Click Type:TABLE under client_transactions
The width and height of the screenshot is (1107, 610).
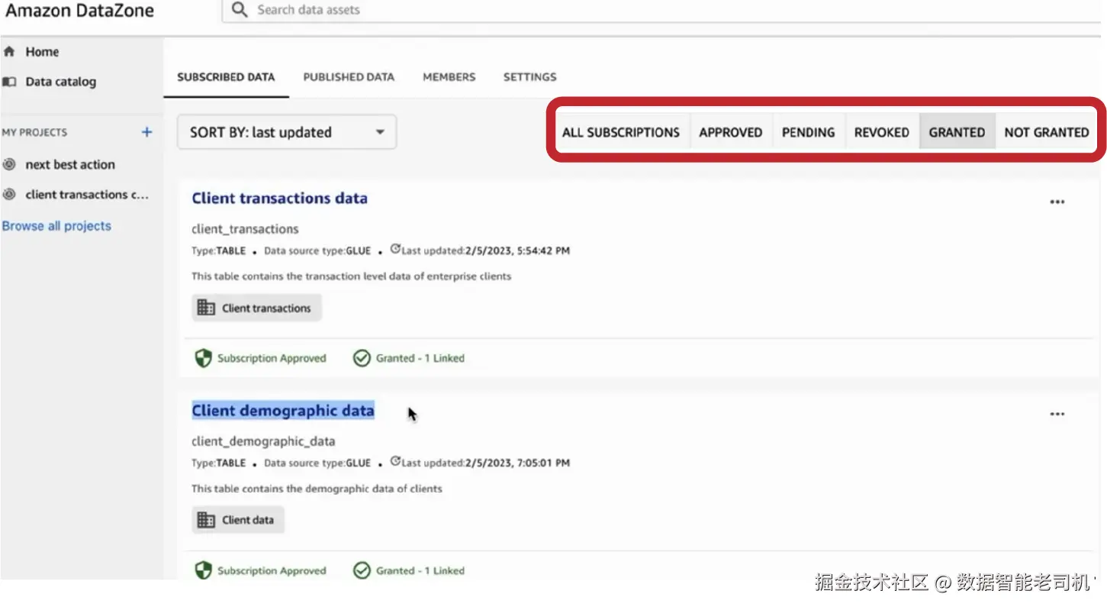coord(219,250)
